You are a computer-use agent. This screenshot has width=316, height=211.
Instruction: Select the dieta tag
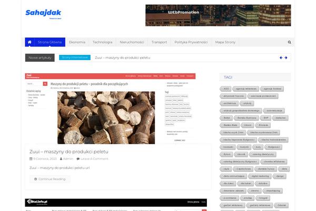coord(284,169)
